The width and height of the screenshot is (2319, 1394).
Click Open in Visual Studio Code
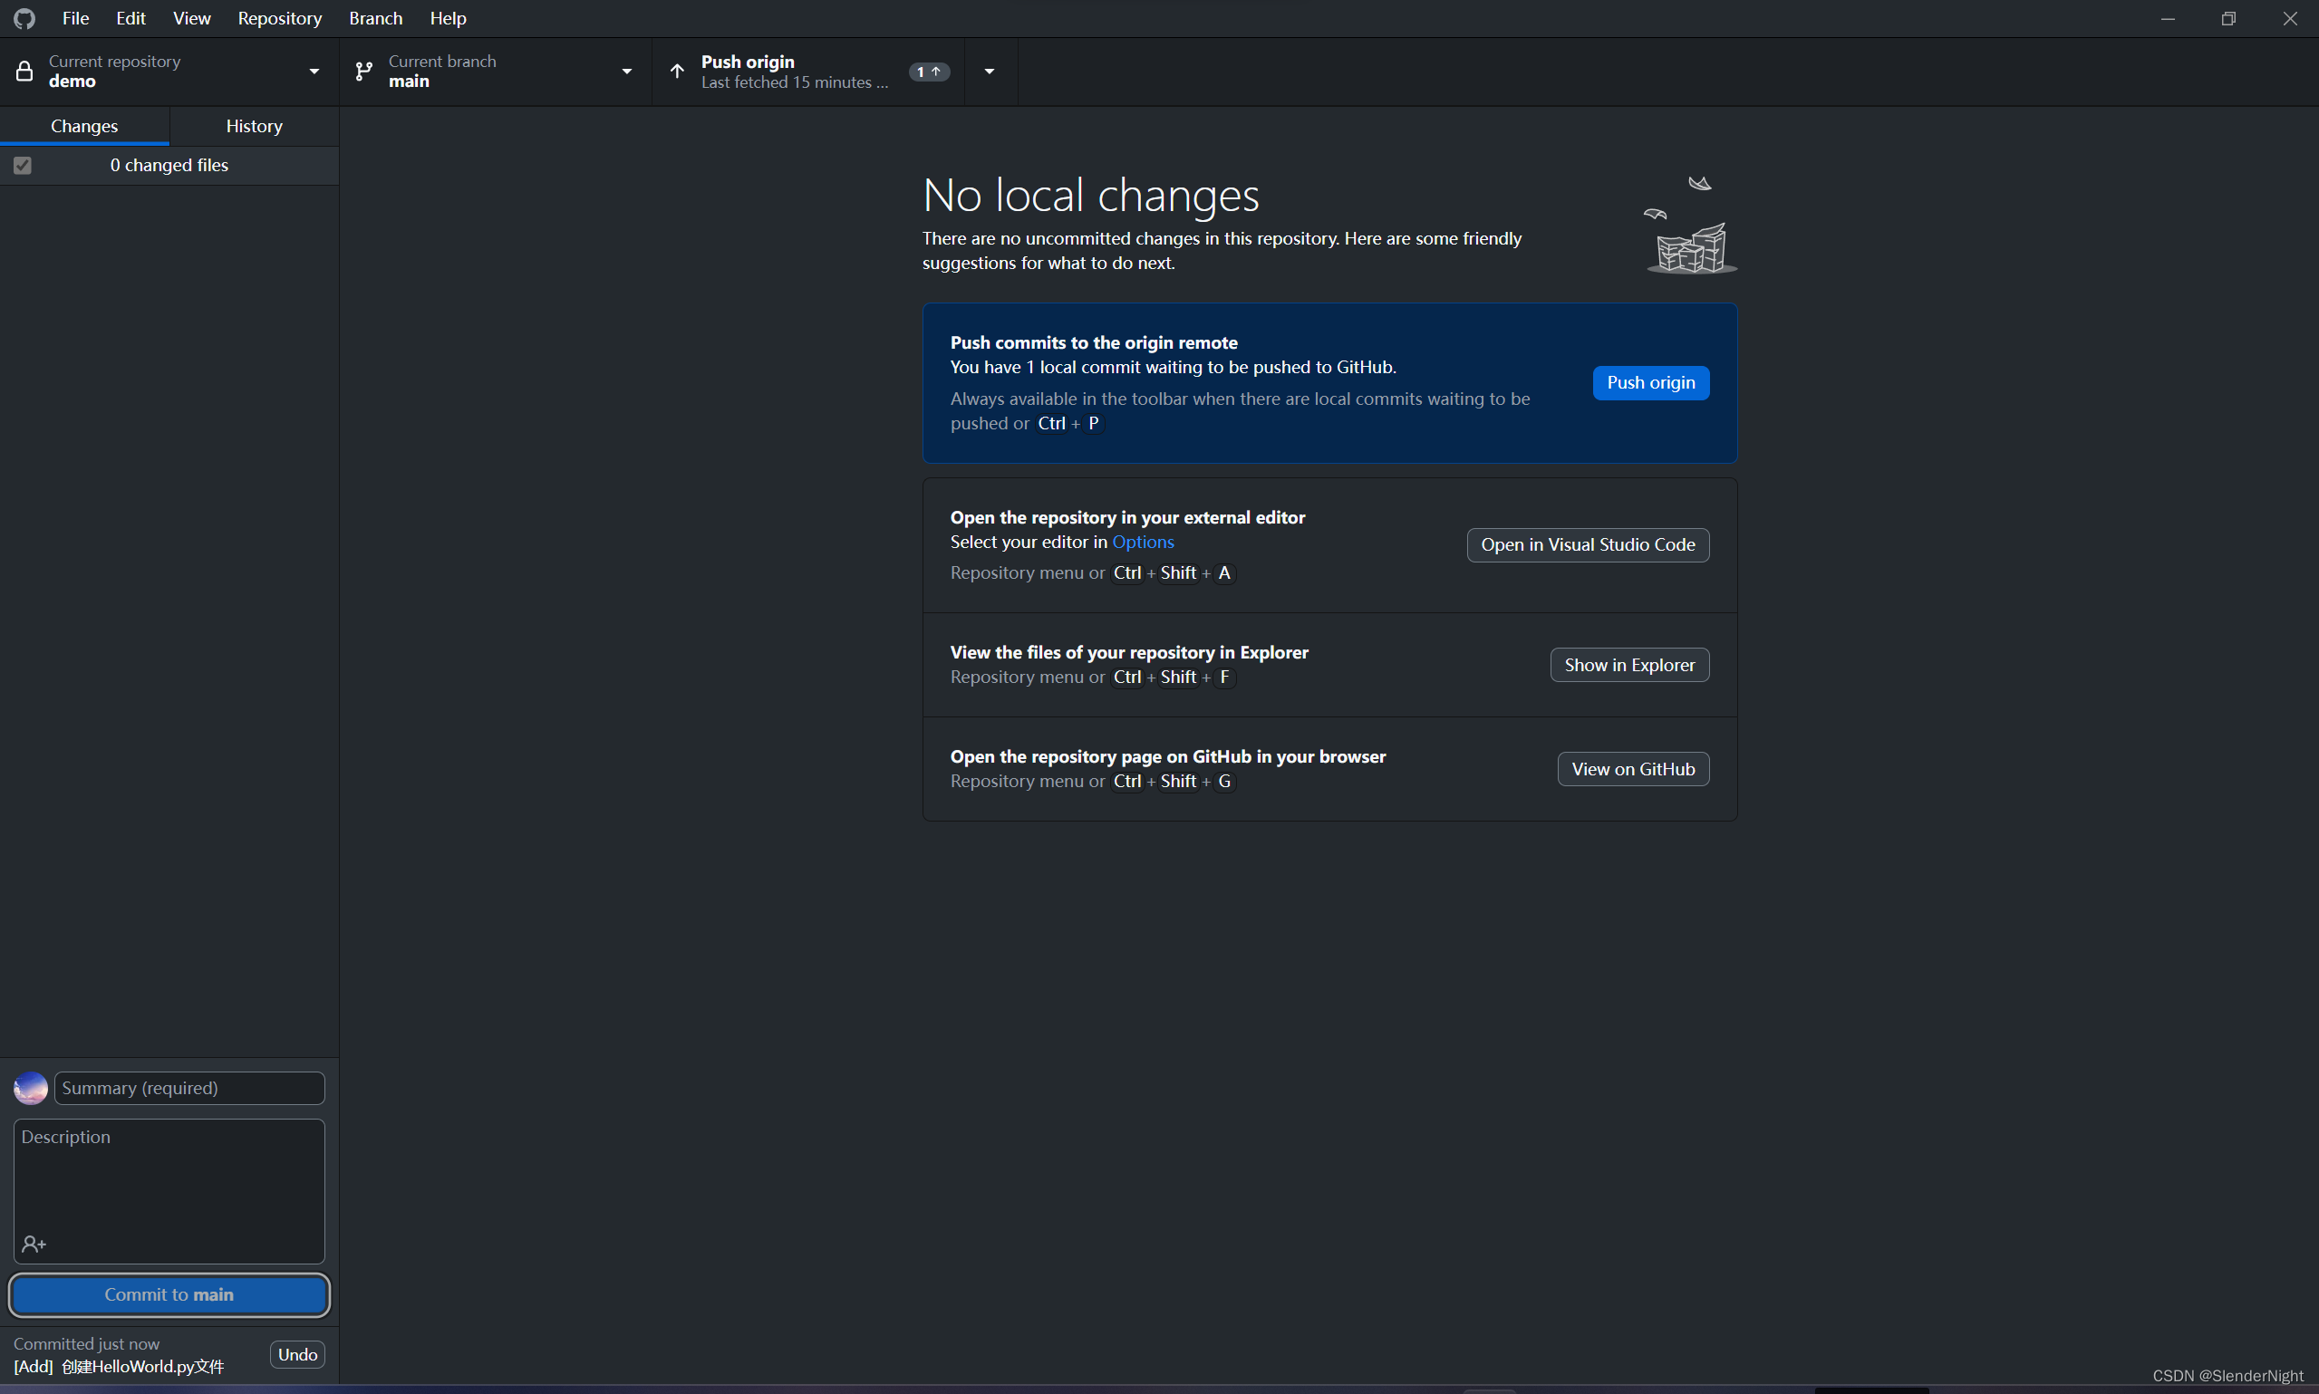click(x=1587, y=544)
